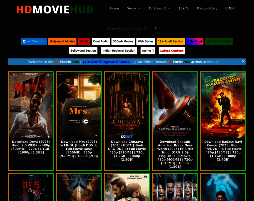Open the second-row blue glowing figure poster

(x=223, y=187)
